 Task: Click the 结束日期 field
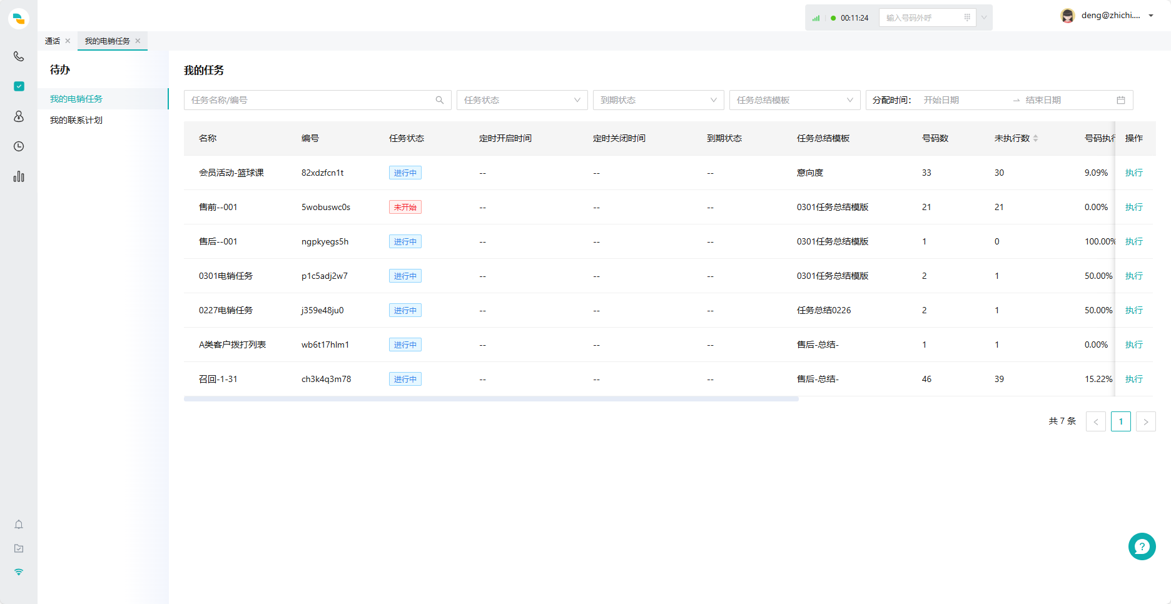coord(1067,100)
